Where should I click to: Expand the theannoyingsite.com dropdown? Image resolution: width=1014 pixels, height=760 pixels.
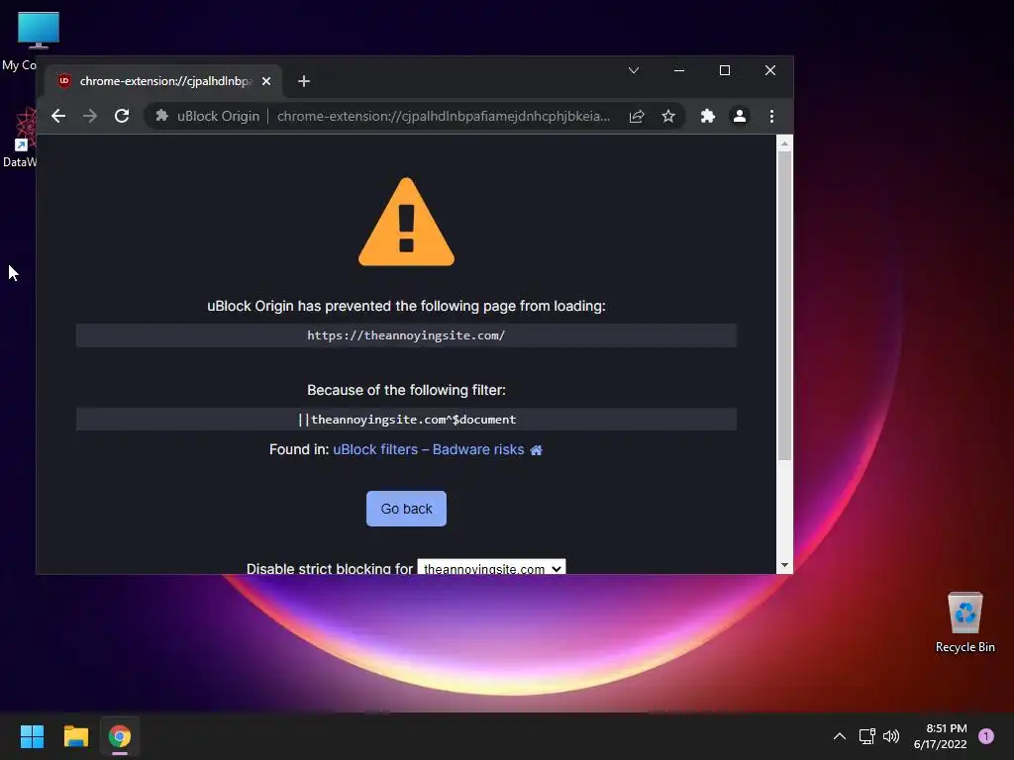point(491,567)
